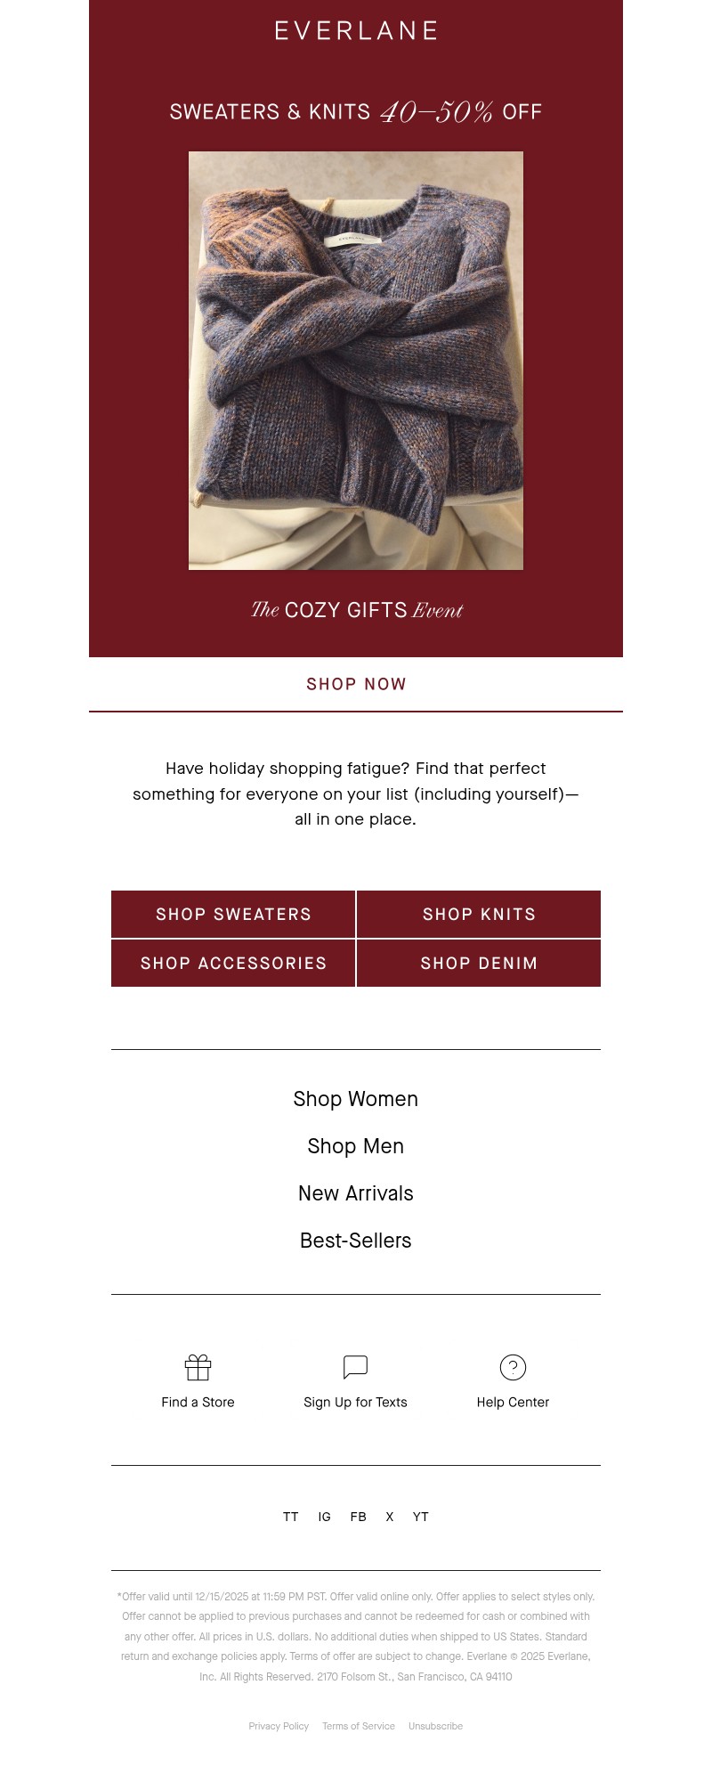Go to Shop Men
This screenshot has width=712, height=1774.
coord(356,1146)
